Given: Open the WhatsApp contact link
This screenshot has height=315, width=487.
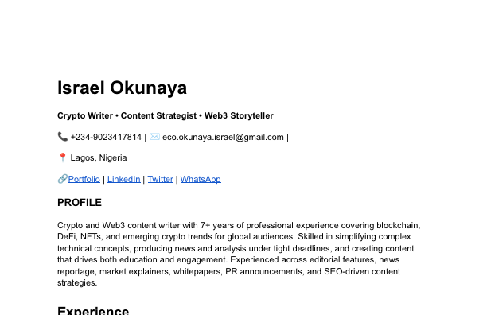Looking at the screenshot, I should point(201,179).
